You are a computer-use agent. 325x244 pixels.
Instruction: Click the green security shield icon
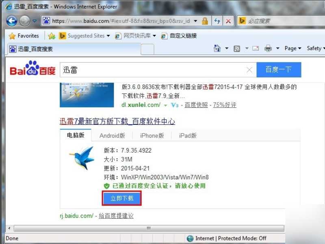point(106,186)
